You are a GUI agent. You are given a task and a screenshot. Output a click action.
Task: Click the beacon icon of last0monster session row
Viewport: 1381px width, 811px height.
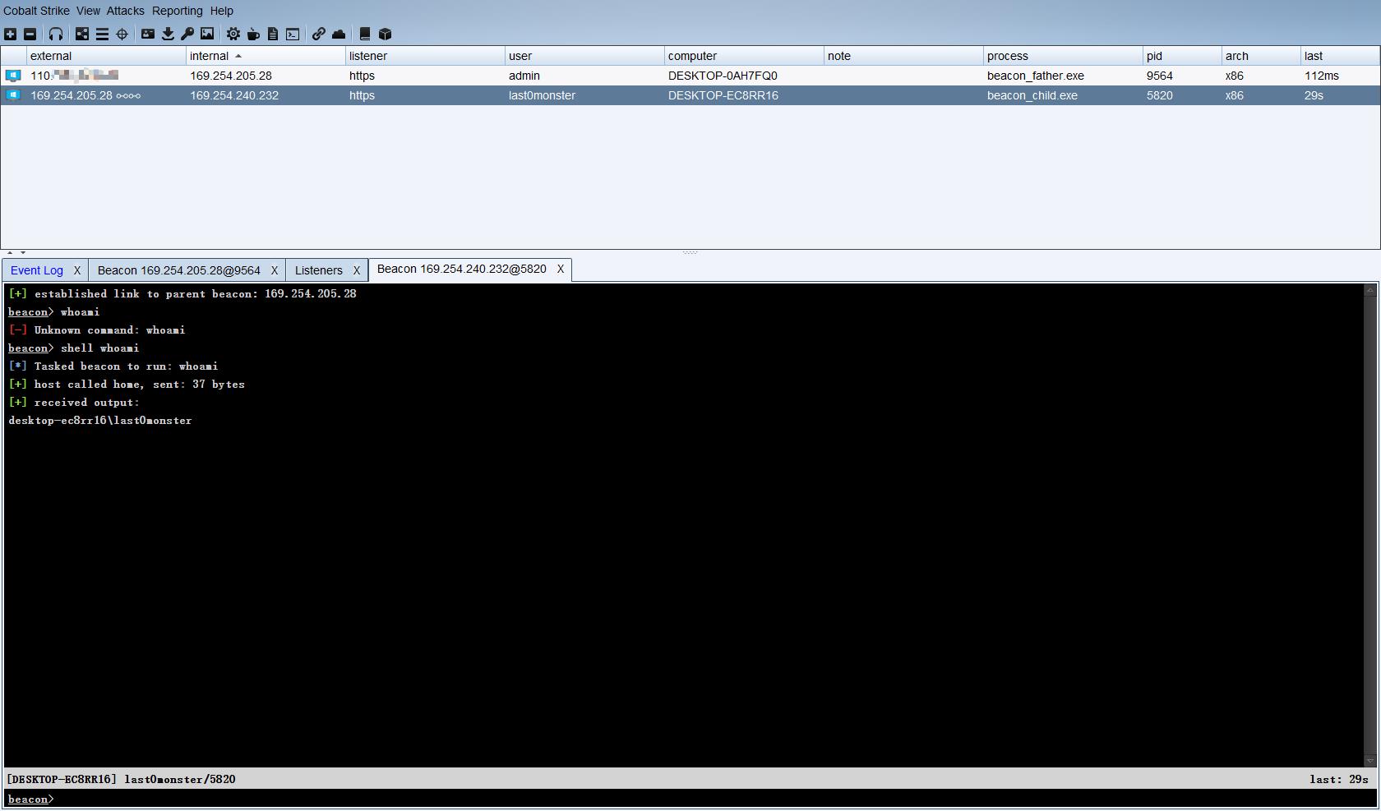click(x=13, y=95)
